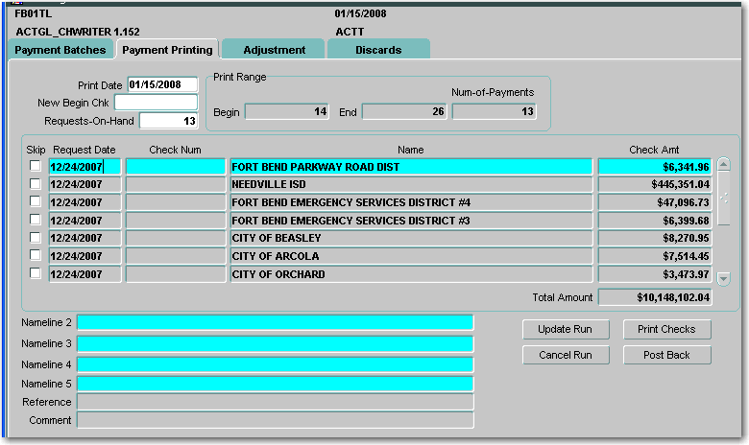The height and width of the screenshot is (445, 749).
Task: Focus the New Begin Chk field
Action: (x=155, y=103)
